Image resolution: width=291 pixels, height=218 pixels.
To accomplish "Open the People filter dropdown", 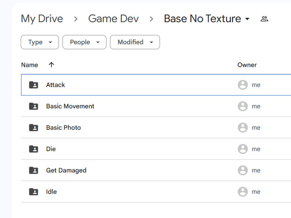I will tap(84, 42).
